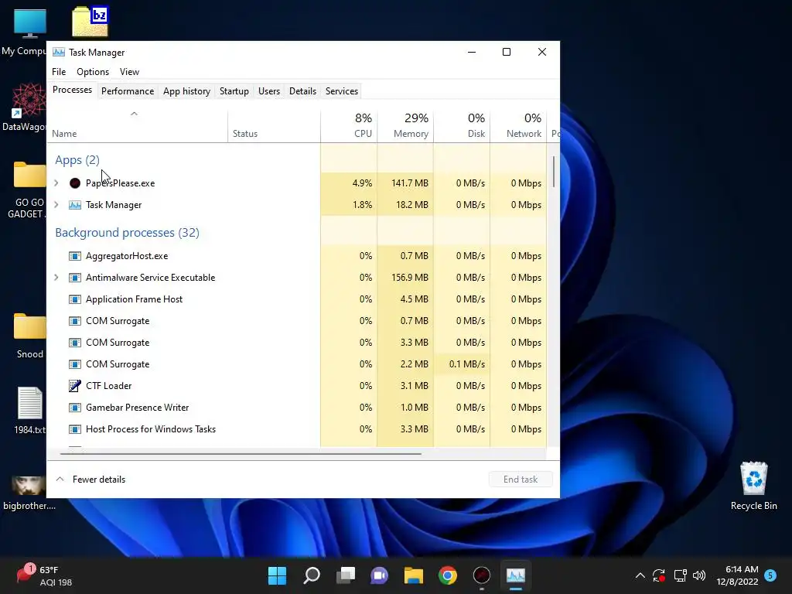Switch to the App history tab
The image size is (792, 594).
click(x=186, y=91)
